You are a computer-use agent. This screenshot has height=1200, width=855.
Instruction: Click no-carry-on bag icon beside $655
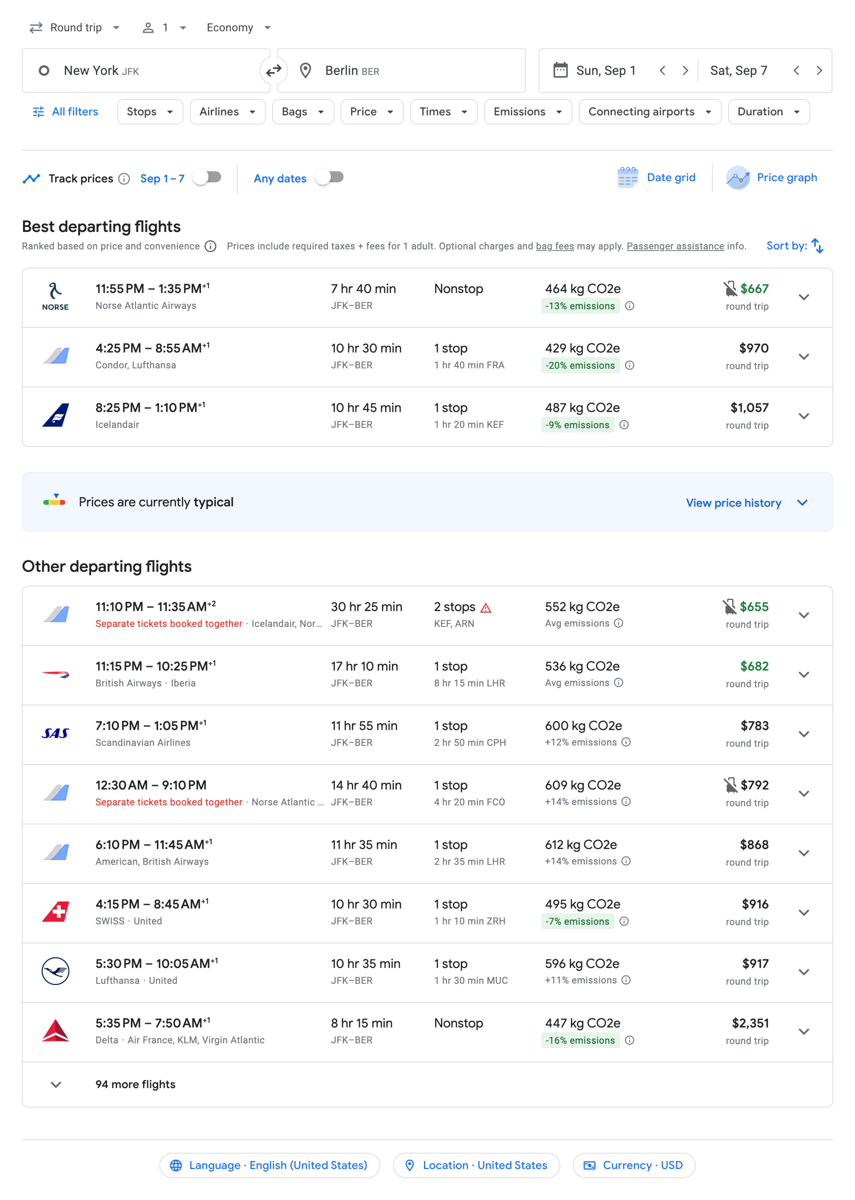click(729, 607)
